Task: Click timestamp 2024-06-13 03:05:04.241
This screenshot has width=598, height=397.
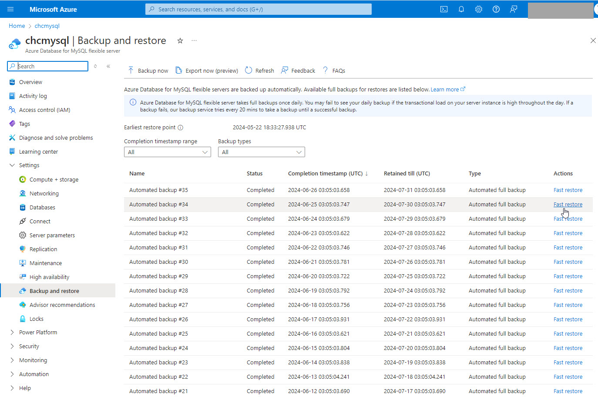Action: [x=319, y=377]
